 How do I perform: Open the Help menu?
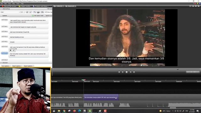click(22, 4)
